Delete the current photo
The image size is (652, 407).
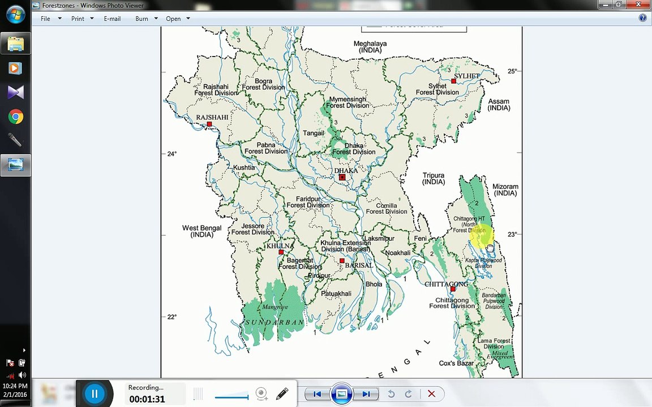click(x=432, y=393)
